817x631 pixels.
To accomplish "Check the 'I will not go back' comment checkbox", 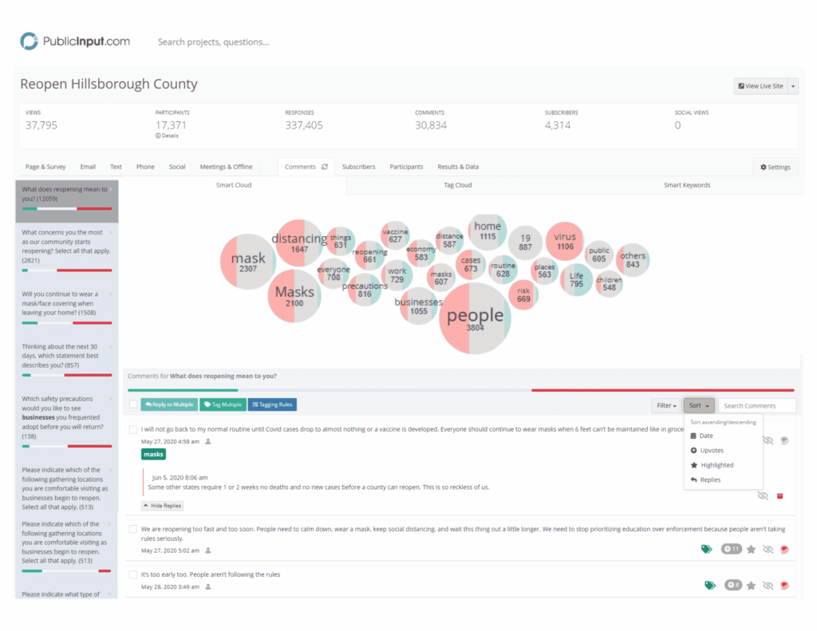I will tap(133, 429).
